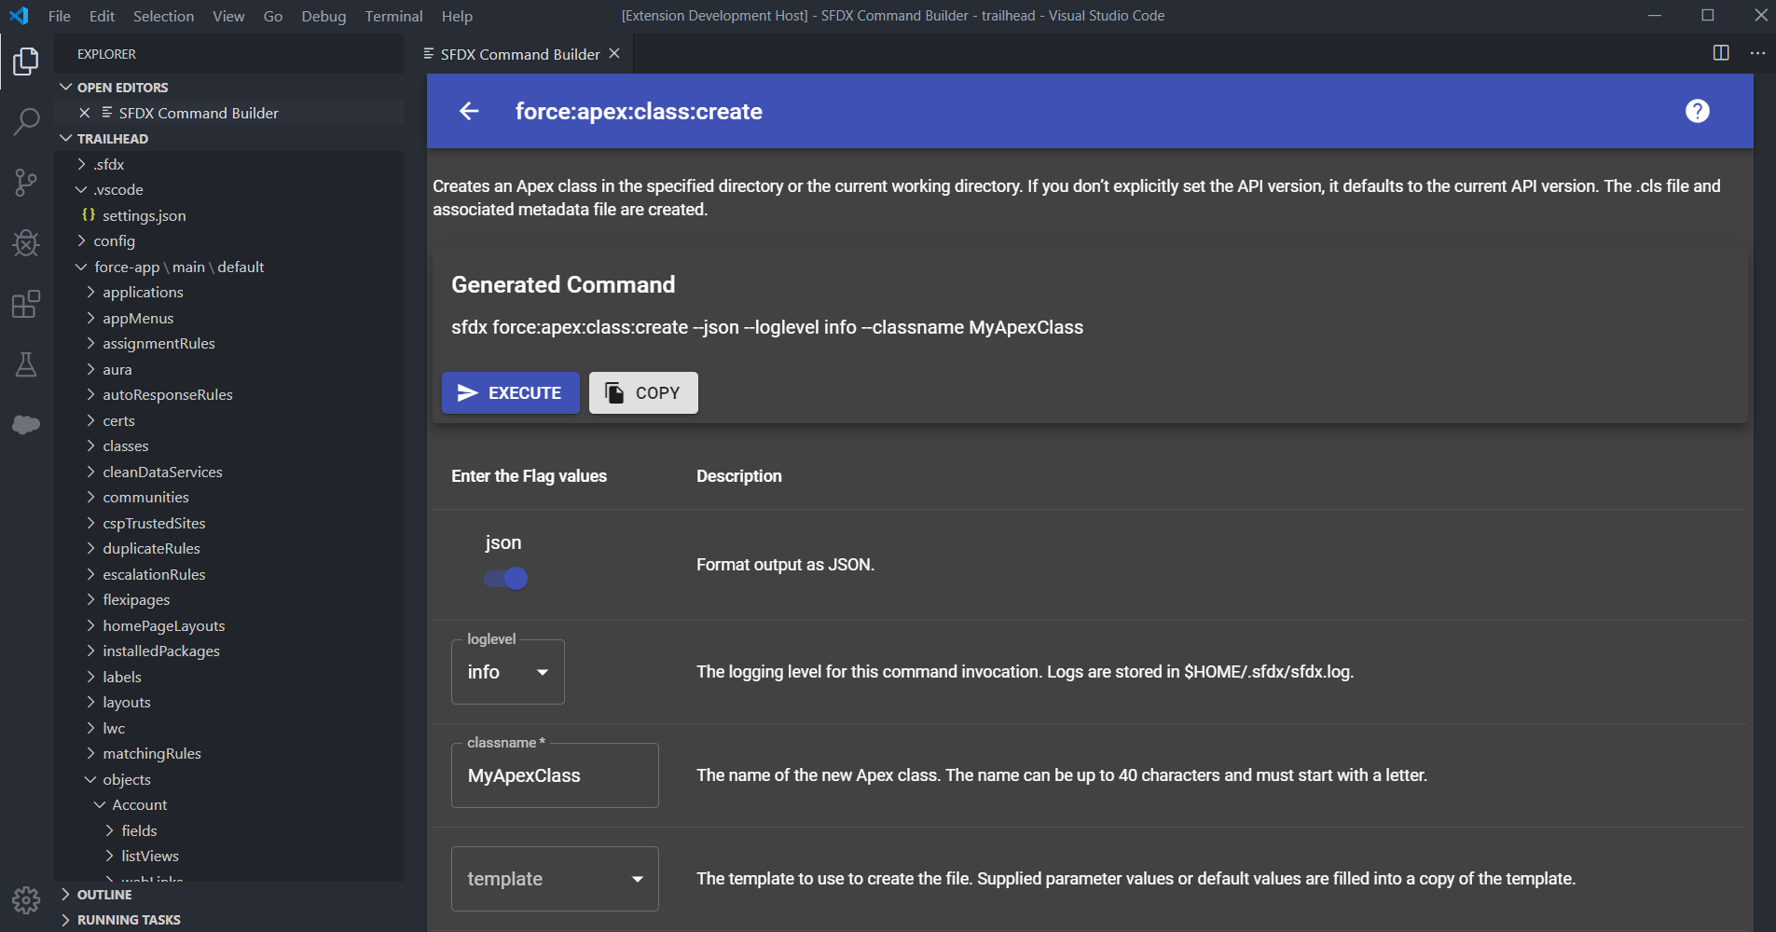Image resolution: width=1776 pixels, height=932 pixels.
Task: Open the Explorer view in activity bar
Action: point(26,62)
